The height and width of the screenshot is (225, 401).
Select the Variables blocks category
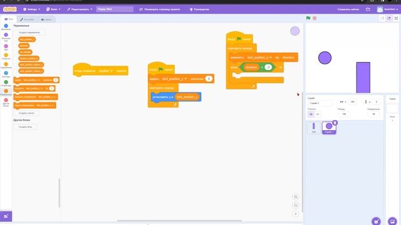tap(6, 92)
